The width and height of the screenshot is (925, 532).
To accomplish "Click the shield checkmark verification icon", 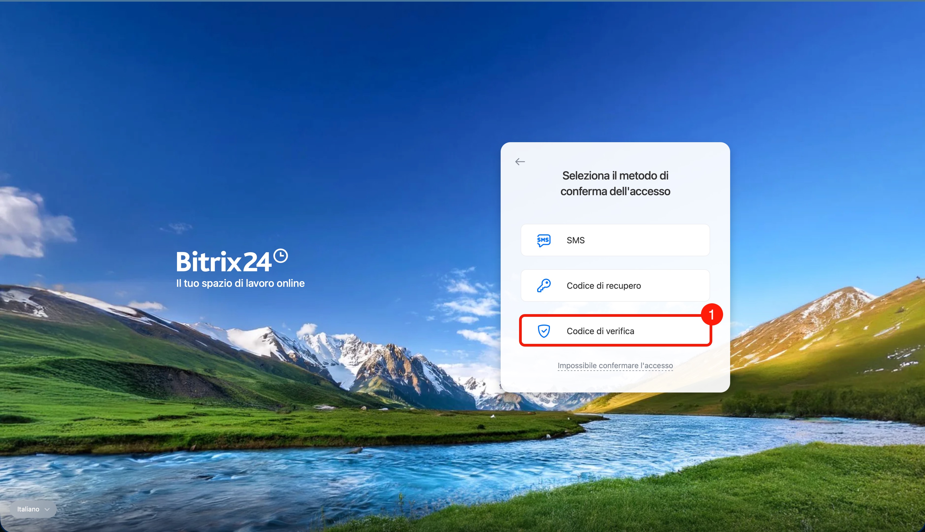I will click(x=543, y=331).
